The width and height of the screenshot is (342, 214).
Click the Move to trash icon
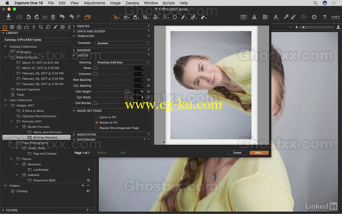tap(53, 17)
